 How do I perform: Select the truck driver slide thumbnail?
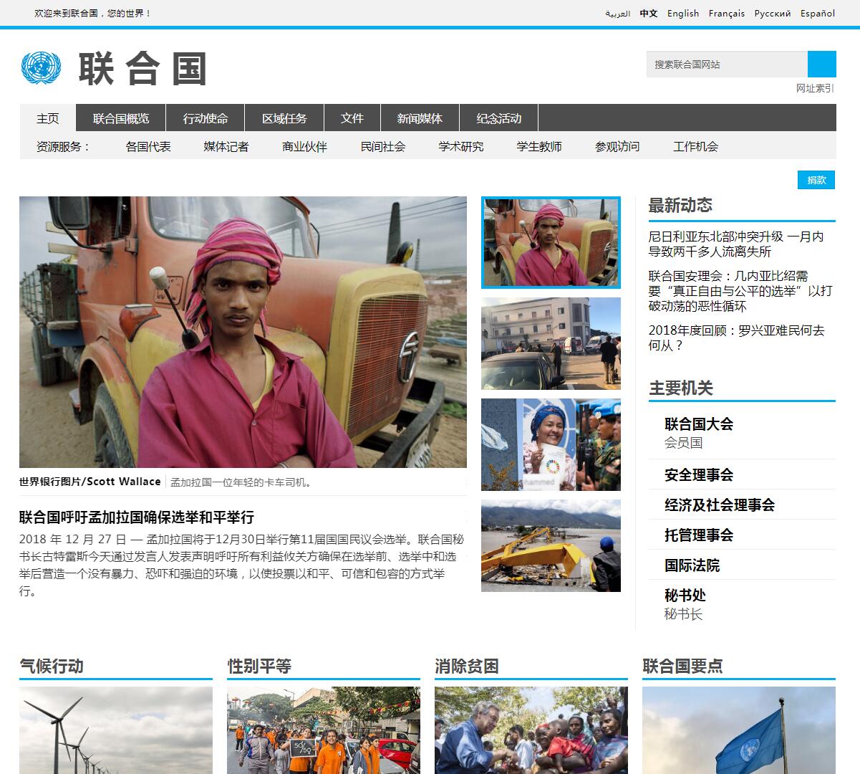(x=551, y=243)
